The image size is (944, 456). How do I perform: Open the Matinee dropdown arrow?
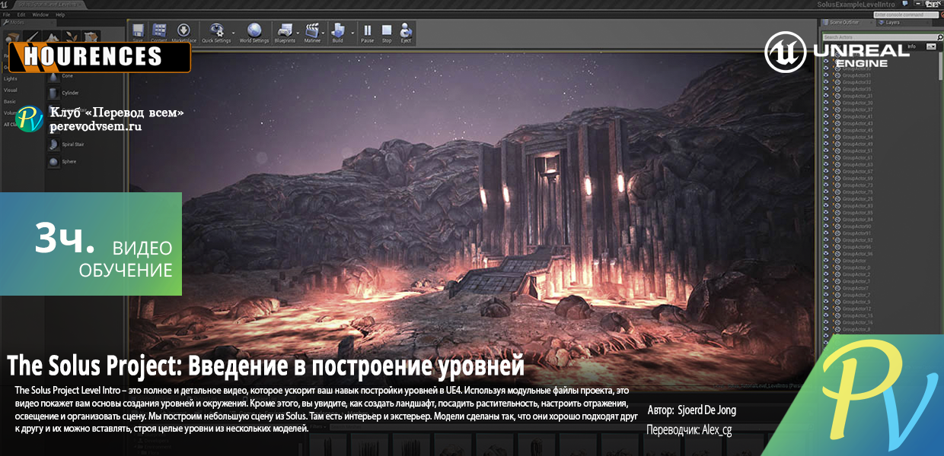point(324,32)
